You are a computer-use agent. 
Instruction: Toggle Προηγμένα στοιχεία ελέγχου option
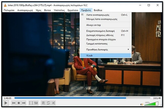(x=106, y=39)
